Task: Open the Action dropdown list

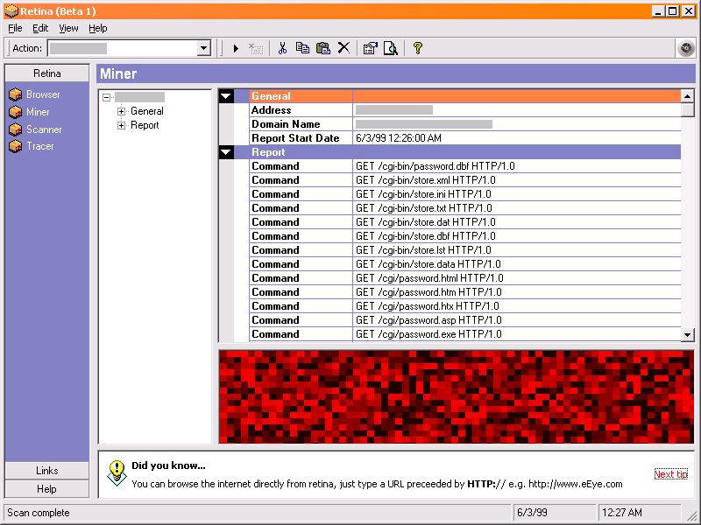Action: tap(204, 48)
